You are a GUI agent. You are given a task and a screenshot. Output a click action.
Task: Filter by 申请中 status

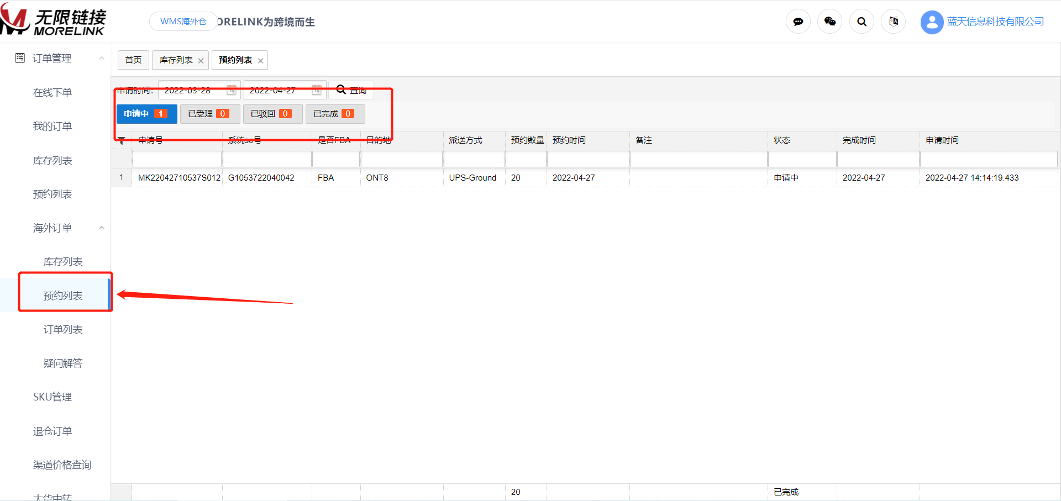click(146, 114)
